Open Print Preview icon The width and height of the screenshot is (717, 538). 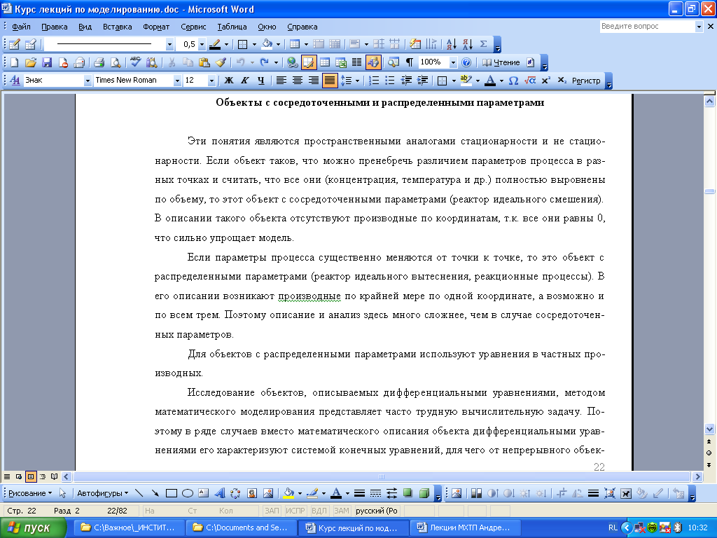pyautogui.click(x=116, y=62)
